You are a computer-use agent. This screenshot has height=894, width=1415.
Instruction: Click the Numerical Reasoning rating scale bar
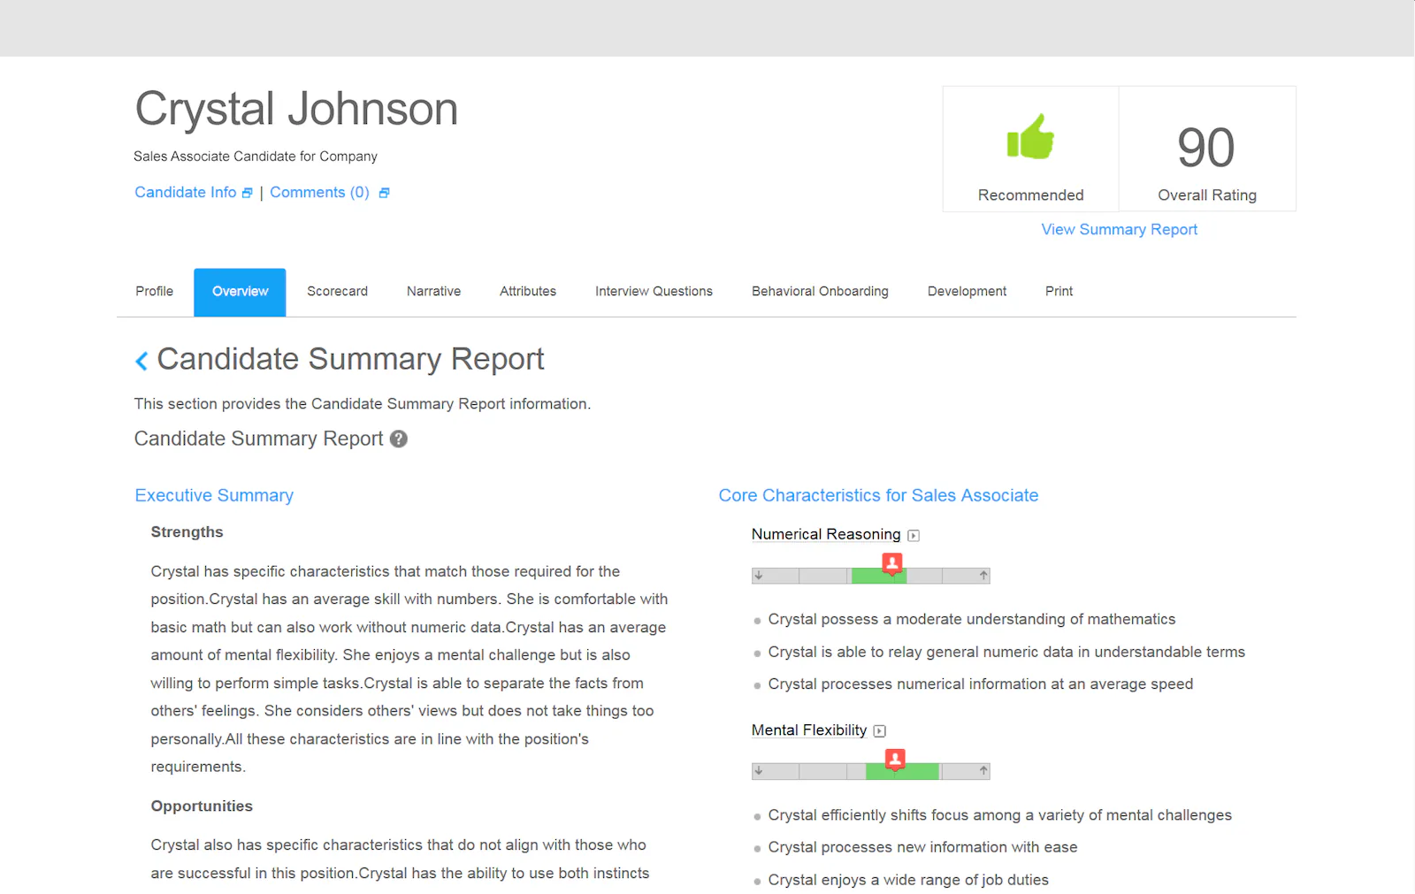pyautogui.click(x=870, y=575)
